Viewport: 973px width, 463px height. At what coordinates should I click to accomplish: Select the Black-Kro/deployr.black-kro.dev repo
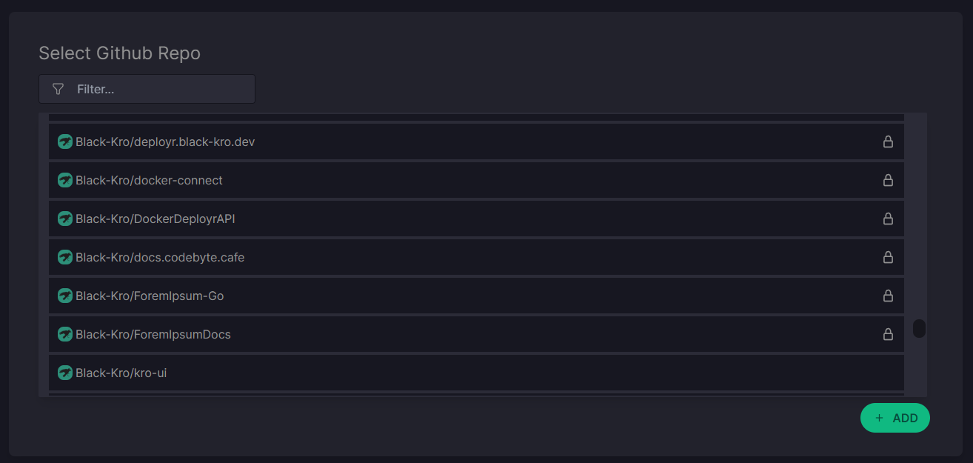pos(165,141)
